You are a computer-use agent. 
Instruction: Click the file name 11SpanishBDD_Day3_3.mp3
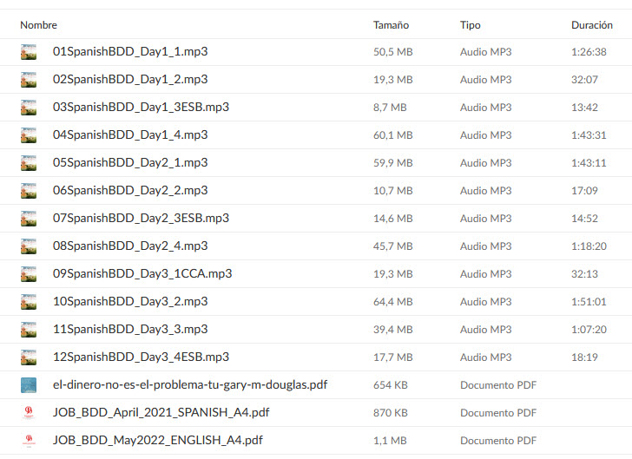pyautogui.click(x=130, y=330)
